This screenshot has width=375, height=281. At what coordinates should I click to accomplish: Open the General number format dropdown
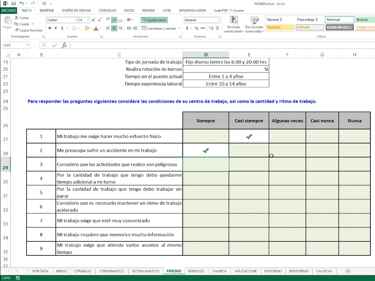(218, 20)
